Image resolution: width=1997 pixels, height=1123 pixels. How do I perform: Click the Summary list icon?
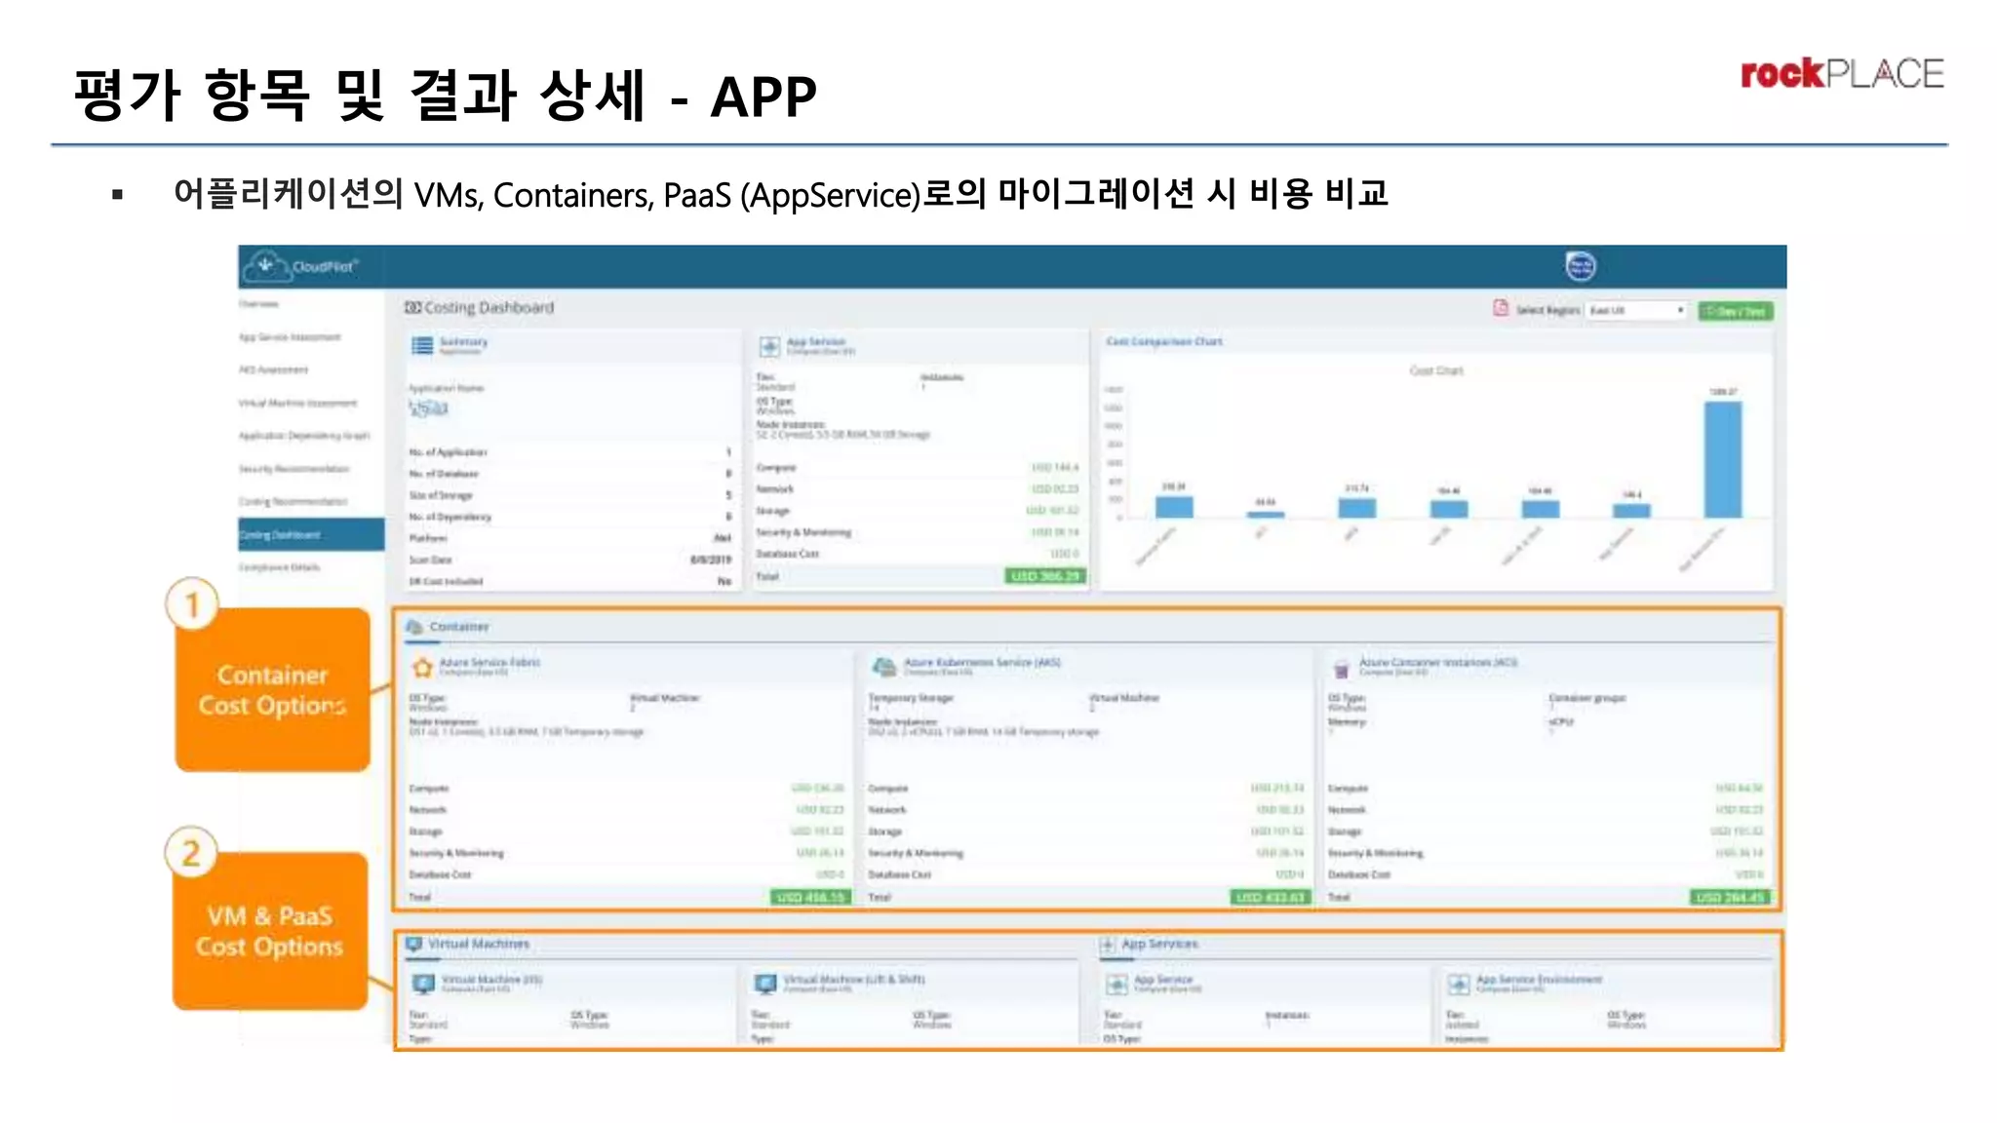click(422, 345)
